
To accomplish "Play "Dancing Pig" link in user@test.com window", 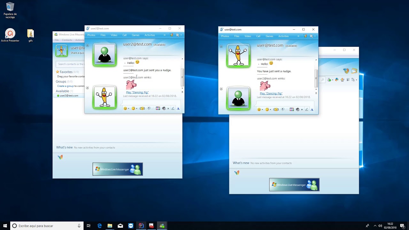I will point(271,93).
